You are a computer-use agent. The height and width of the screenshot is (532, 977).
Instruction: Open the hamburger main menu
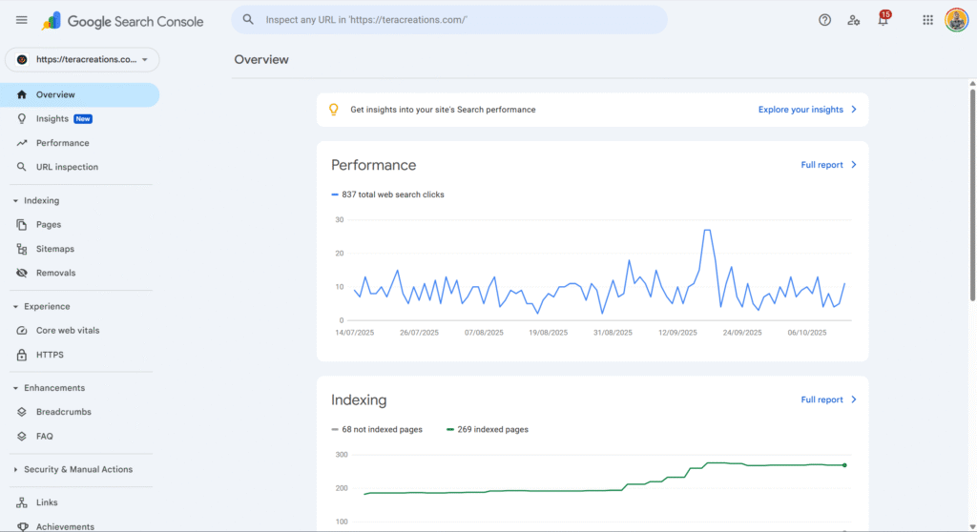(x=22, y=20)
